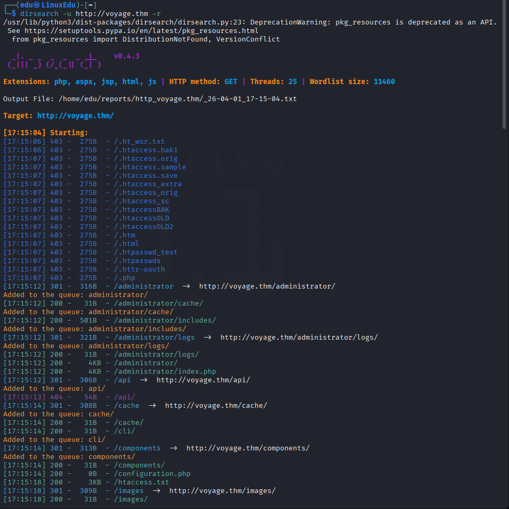Click the dirsearch ASCII art logo

54,61
